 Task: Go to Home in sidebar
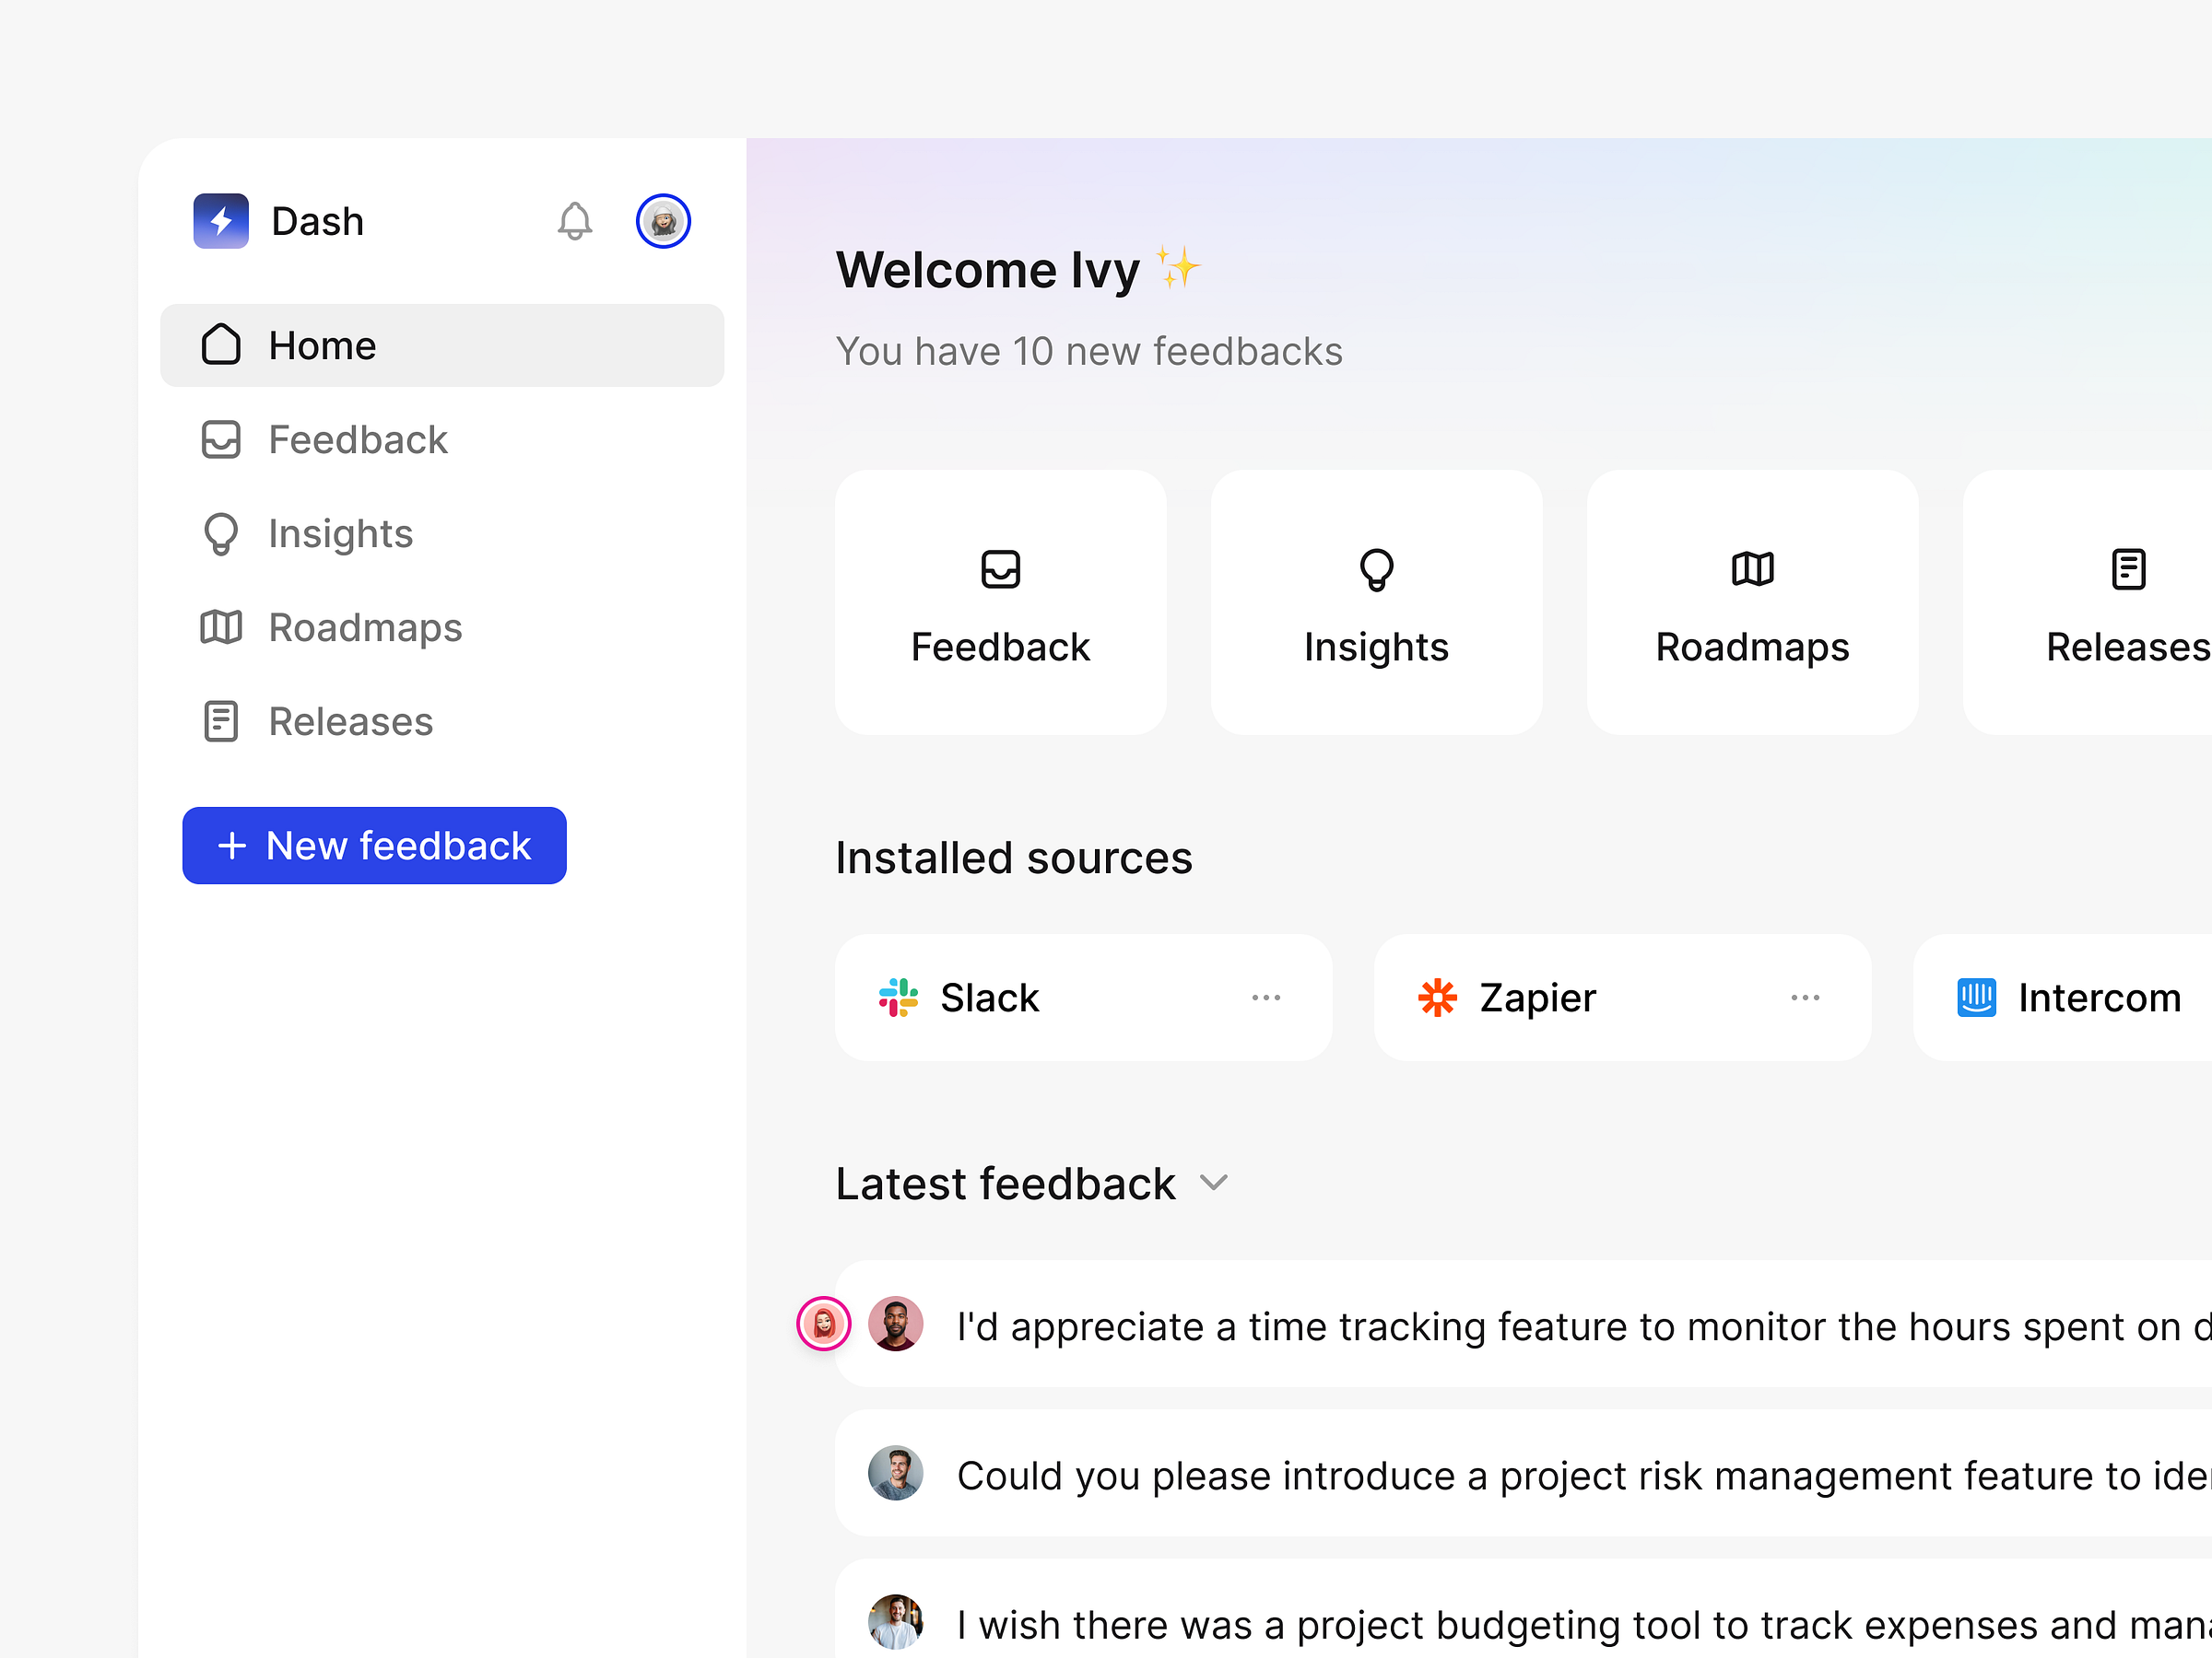click(442, 344)
